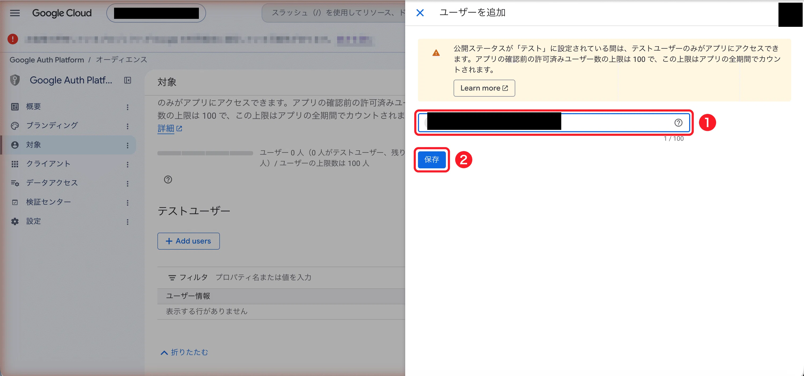The image size is (804, 376).
Task: Open the 詳細 link
Action: [169, 128]
